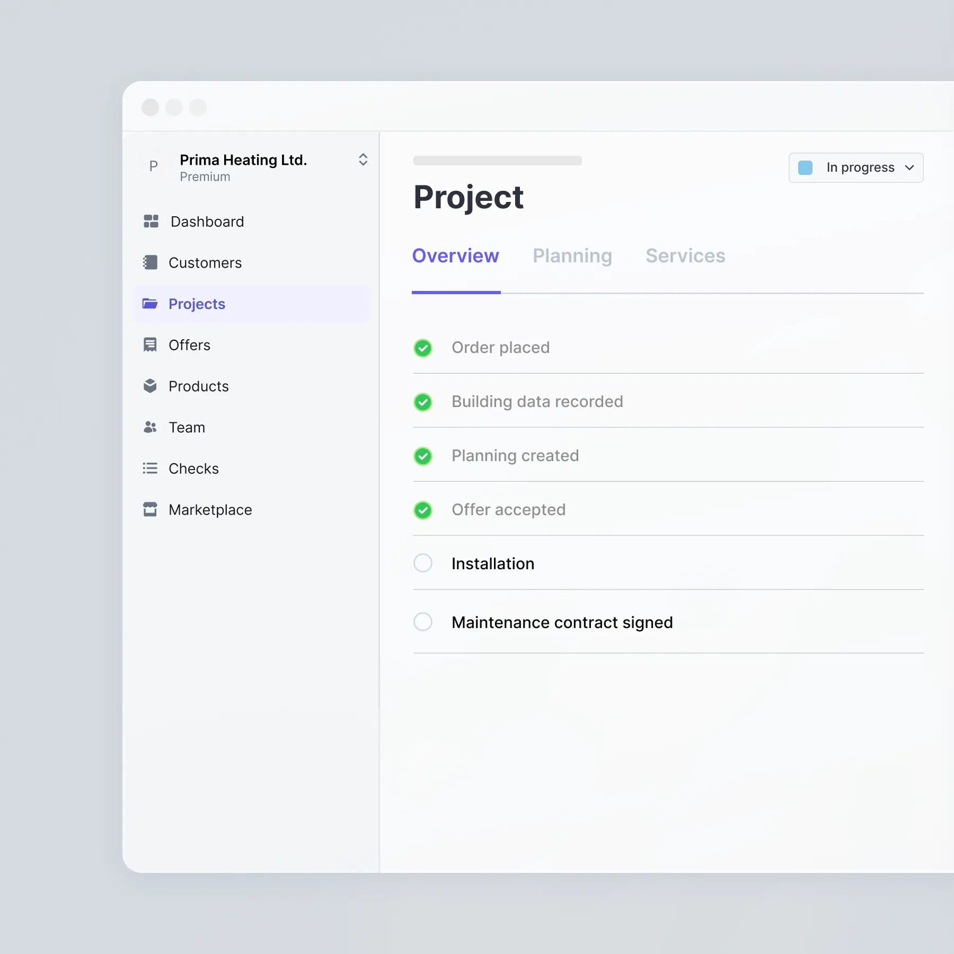Viewport: 954px width, 954px height.
Task: Click the Order placed label
Action: pyautogui.click(x=501, y=348)
